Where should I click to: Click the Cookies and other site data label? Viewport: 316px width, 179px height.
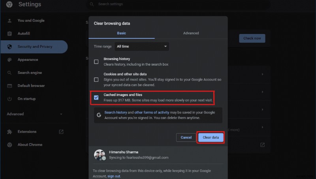pos(125,74)
